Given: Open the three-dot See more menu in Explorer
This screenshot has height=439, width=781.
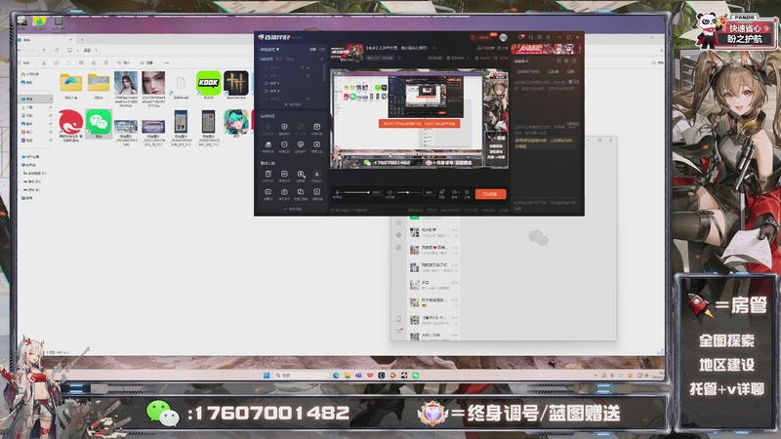Looking at the screenshot, I should coord(166,62).
